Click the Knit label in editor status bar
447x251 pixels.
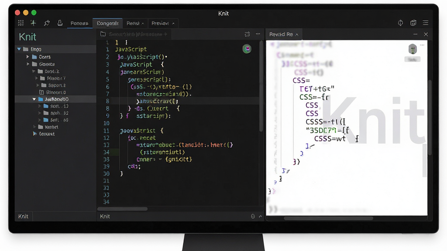pyautogui.click(x=105, y=216)
